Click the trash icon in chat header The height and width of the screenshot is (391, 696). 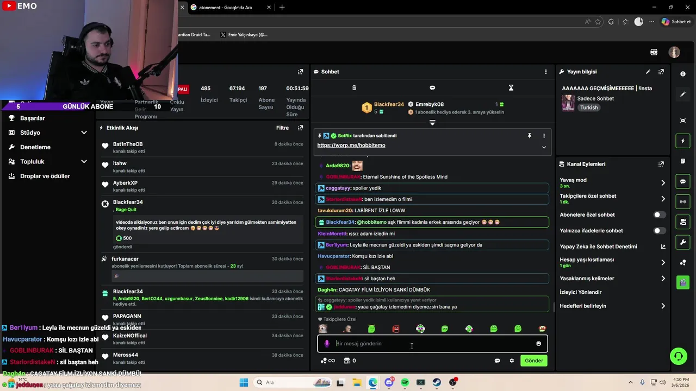pos(354,87)
